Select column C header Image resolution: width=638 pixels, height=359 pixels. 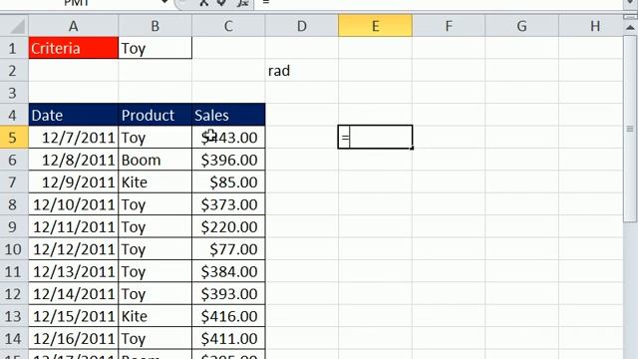pos(228,26)
